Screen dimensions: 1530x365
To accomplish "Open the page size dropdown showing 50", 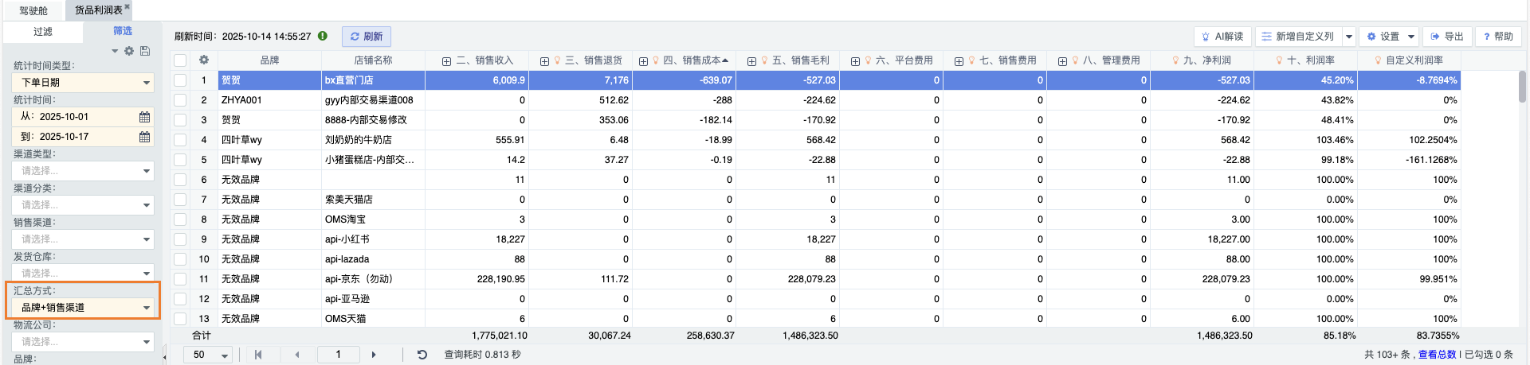I will [x=209, y=355].
